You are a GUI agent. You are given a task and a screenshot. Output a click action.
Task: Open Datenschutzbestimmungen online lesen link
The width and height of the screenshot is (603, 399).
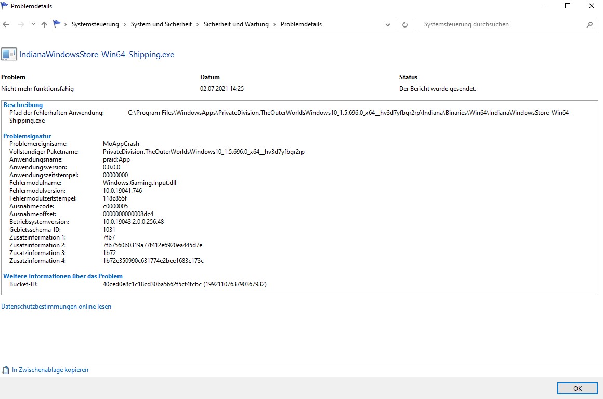tap(56, 307)
